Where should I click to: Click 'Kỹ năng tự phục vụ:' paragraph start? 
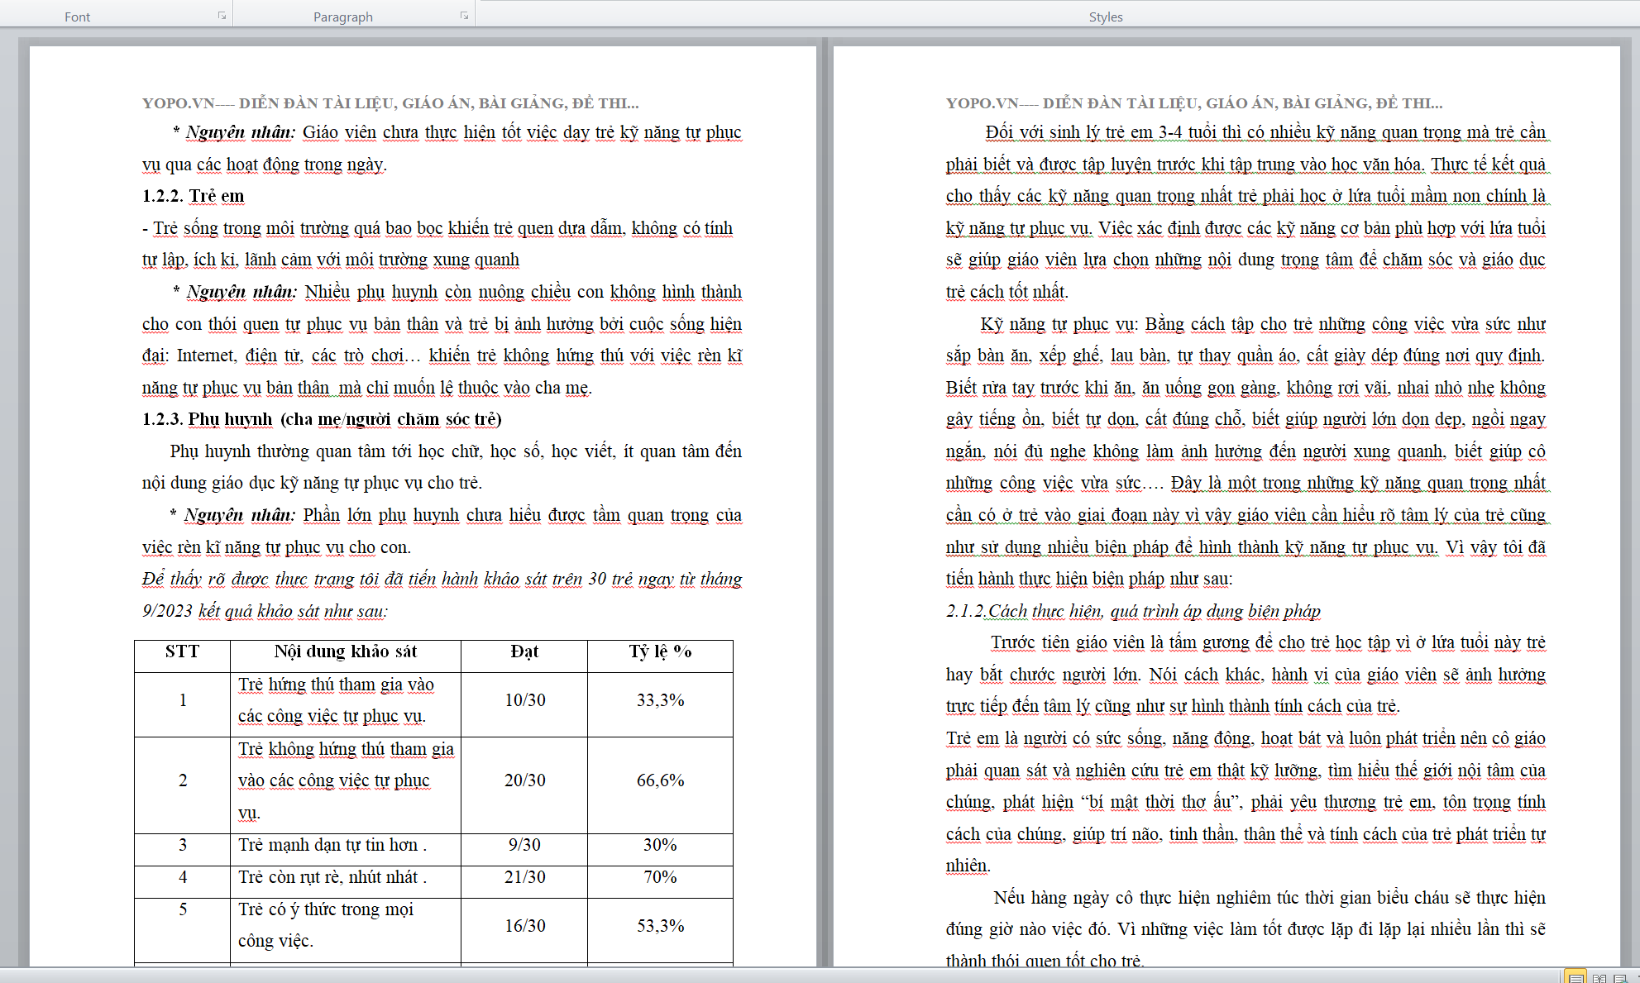(x=1059, y=324)
